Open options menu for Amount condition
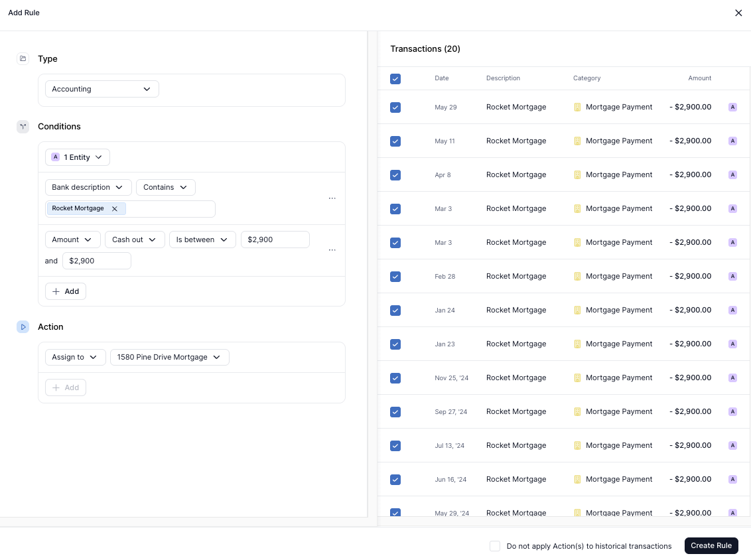The width and height of the screenshot is (751, 560). 332,250
